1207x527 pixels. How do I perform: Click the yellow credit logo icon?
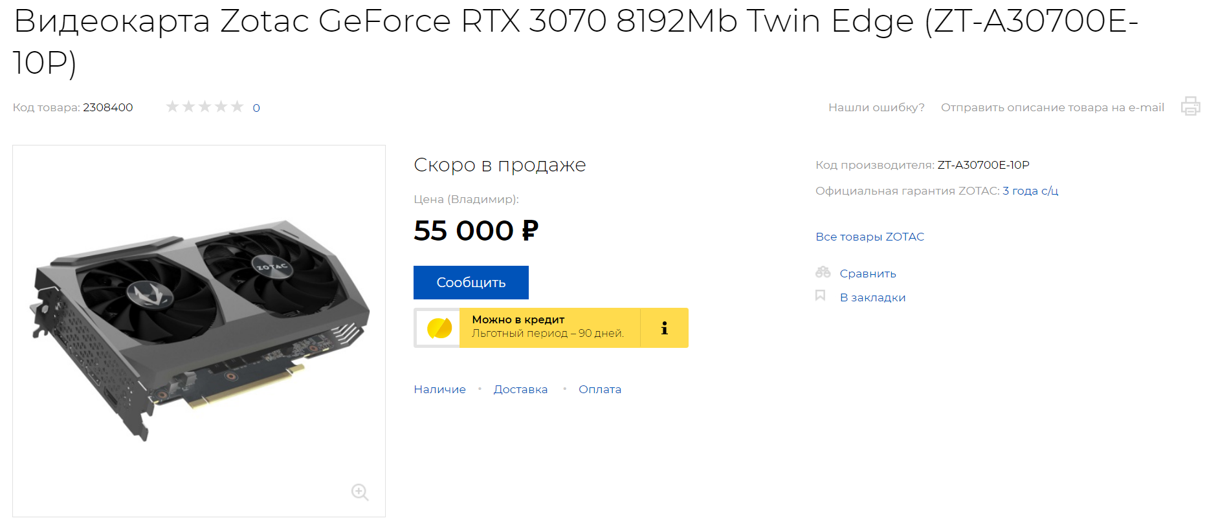[x=439, y=328]
